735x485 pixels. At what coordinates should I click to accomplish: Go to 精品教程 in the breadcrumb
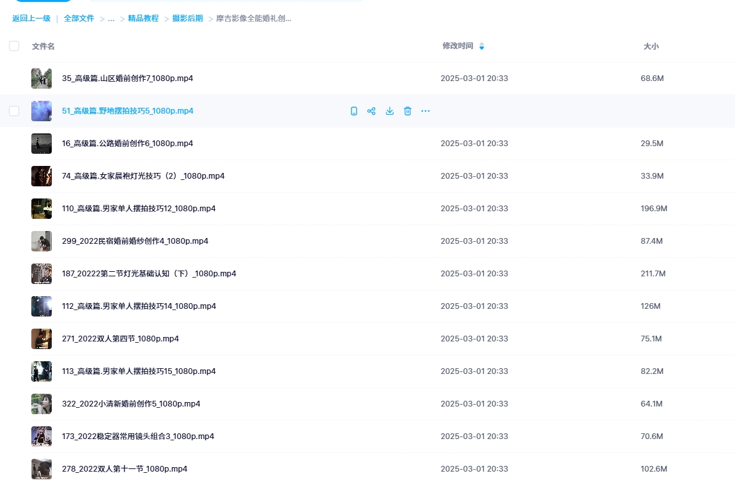click(143, 19)
